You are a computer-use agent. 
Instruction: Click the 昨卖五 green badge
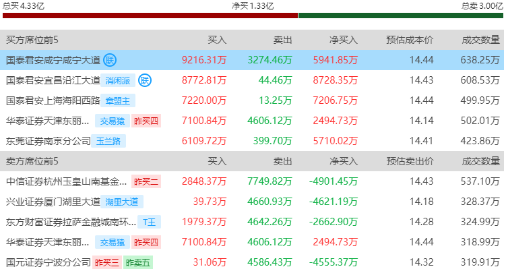138,262
